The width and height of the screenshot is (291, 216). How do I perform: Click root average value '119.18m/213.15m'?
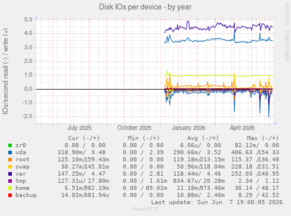(199, 160)
